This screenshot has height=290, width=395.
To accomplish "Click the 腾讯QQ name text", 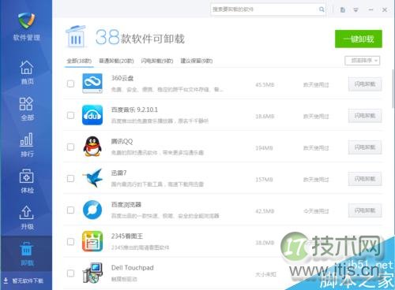I will [122, 141].
